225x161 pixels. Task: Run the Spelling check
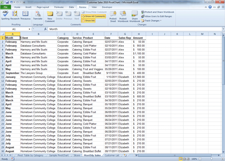point(5,16)
